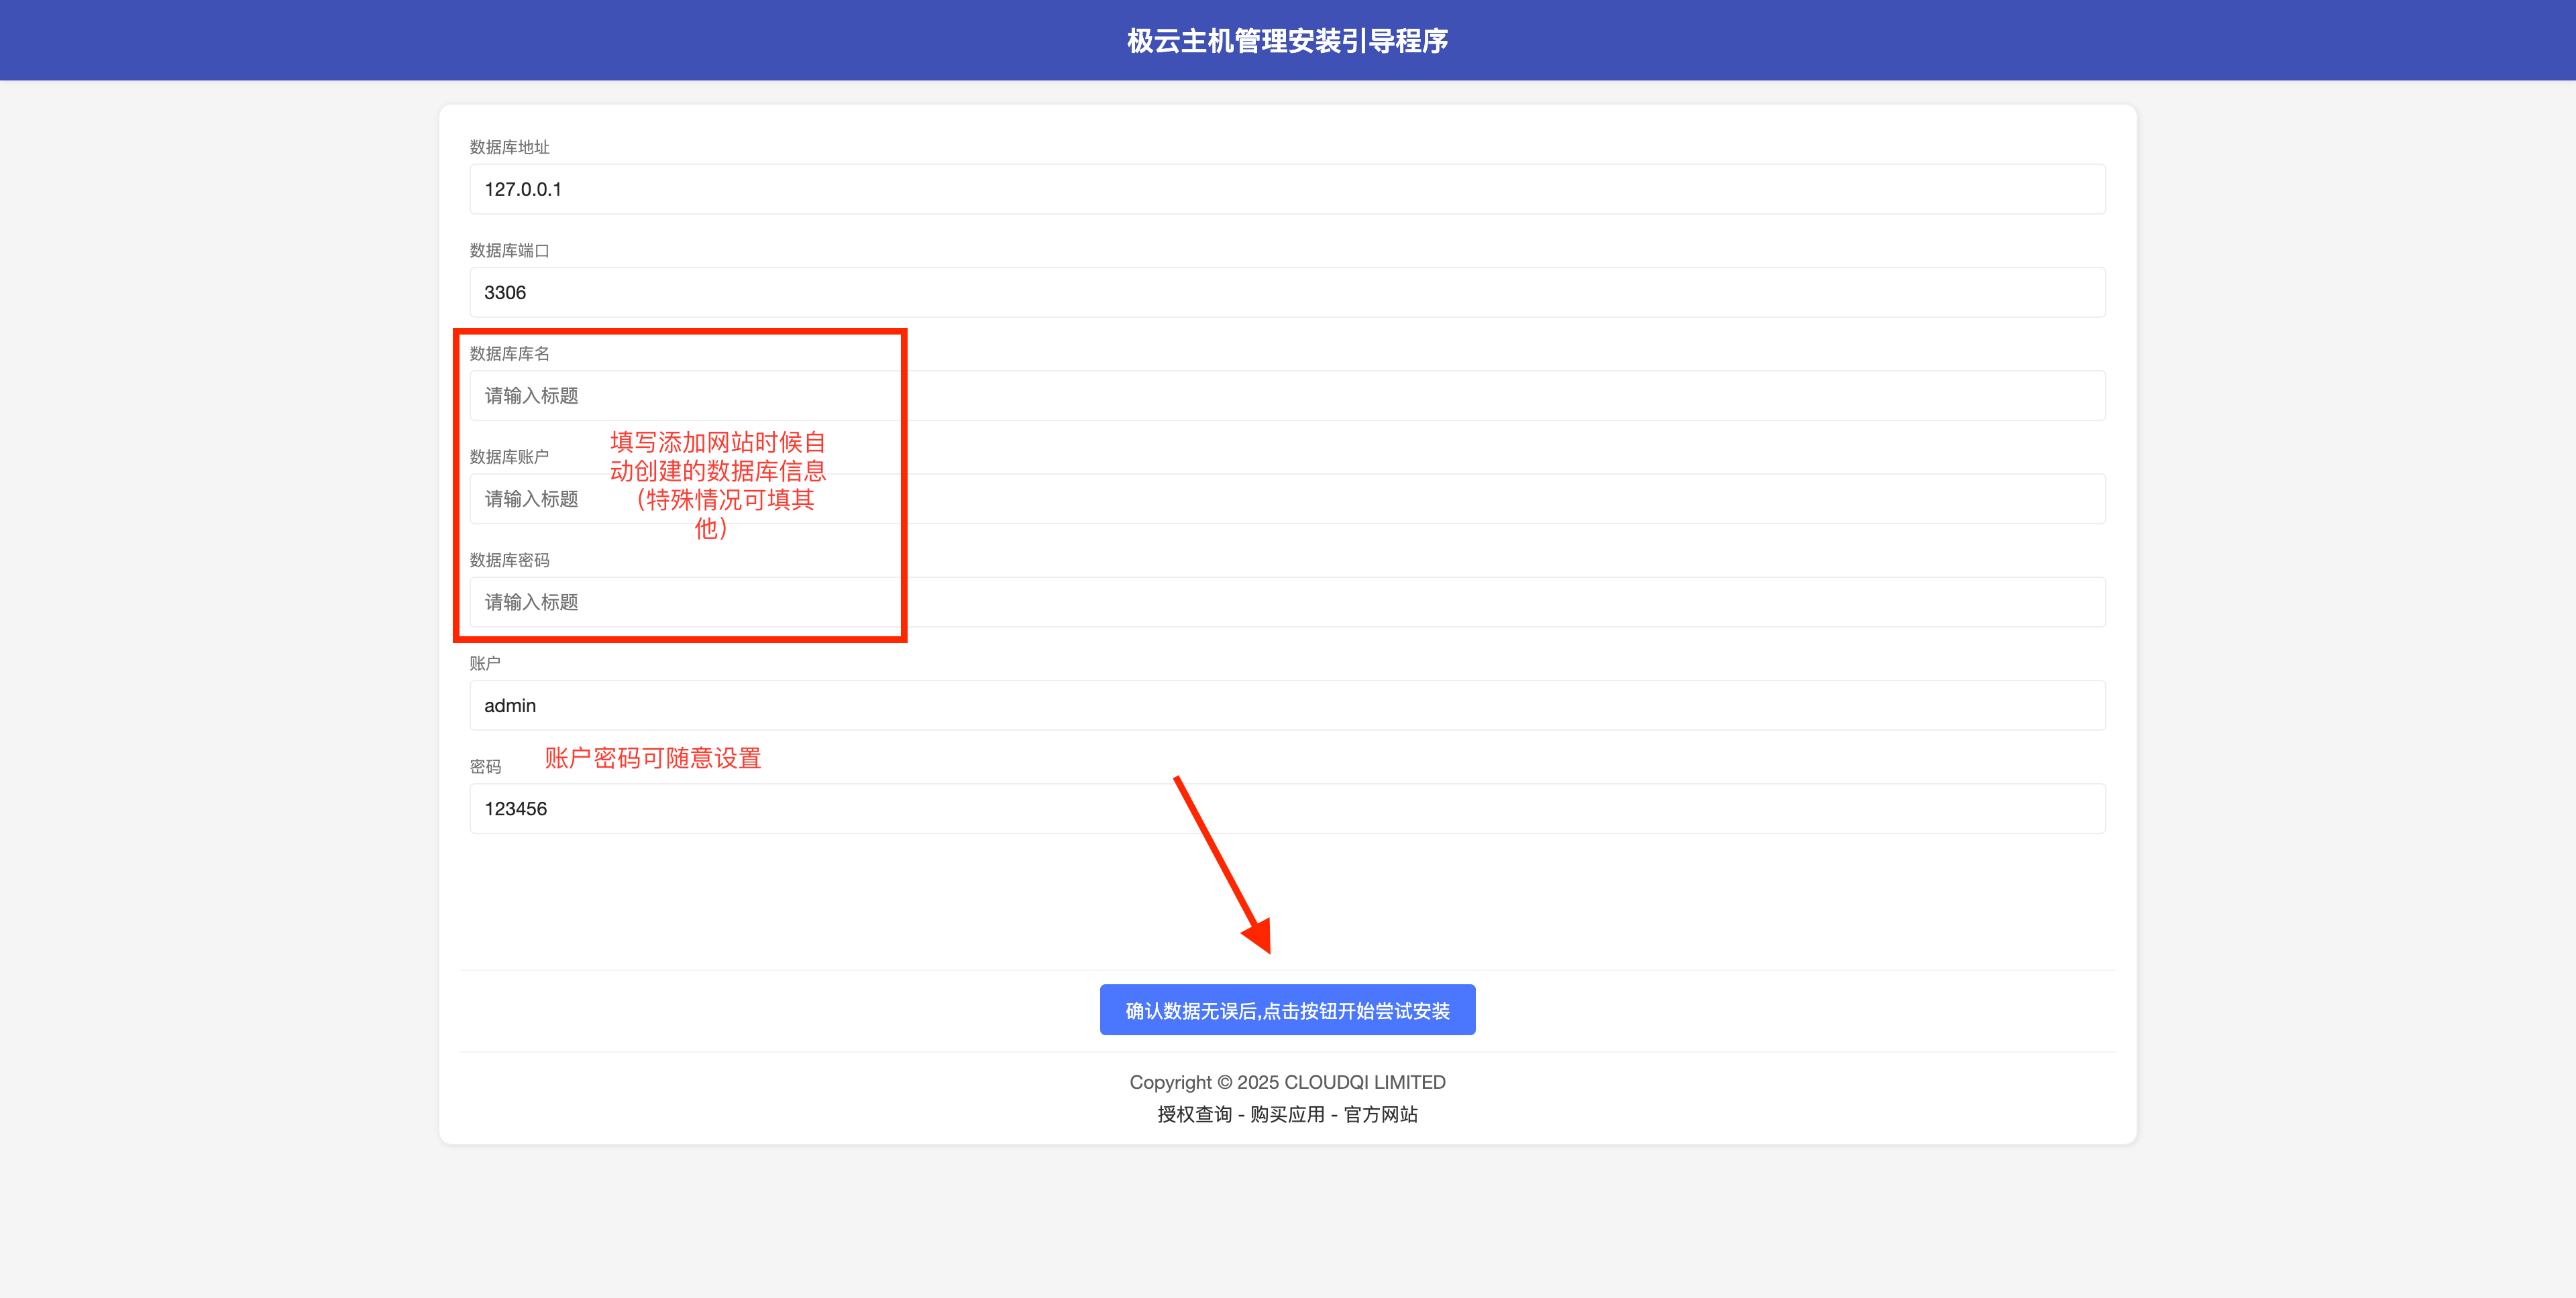Click the 数据库地址 label text
This screenshot has height=1298, width=2576.
pos(509,147)
